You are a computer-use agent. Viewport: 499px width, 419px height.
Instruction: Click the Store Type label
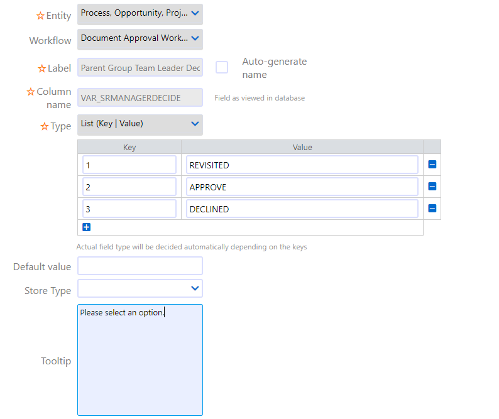(x=48, y=291)
